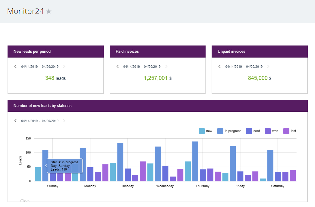Go to next period in New leads widget
Viewport: 315px width, 207px height.
pos(64,67)
